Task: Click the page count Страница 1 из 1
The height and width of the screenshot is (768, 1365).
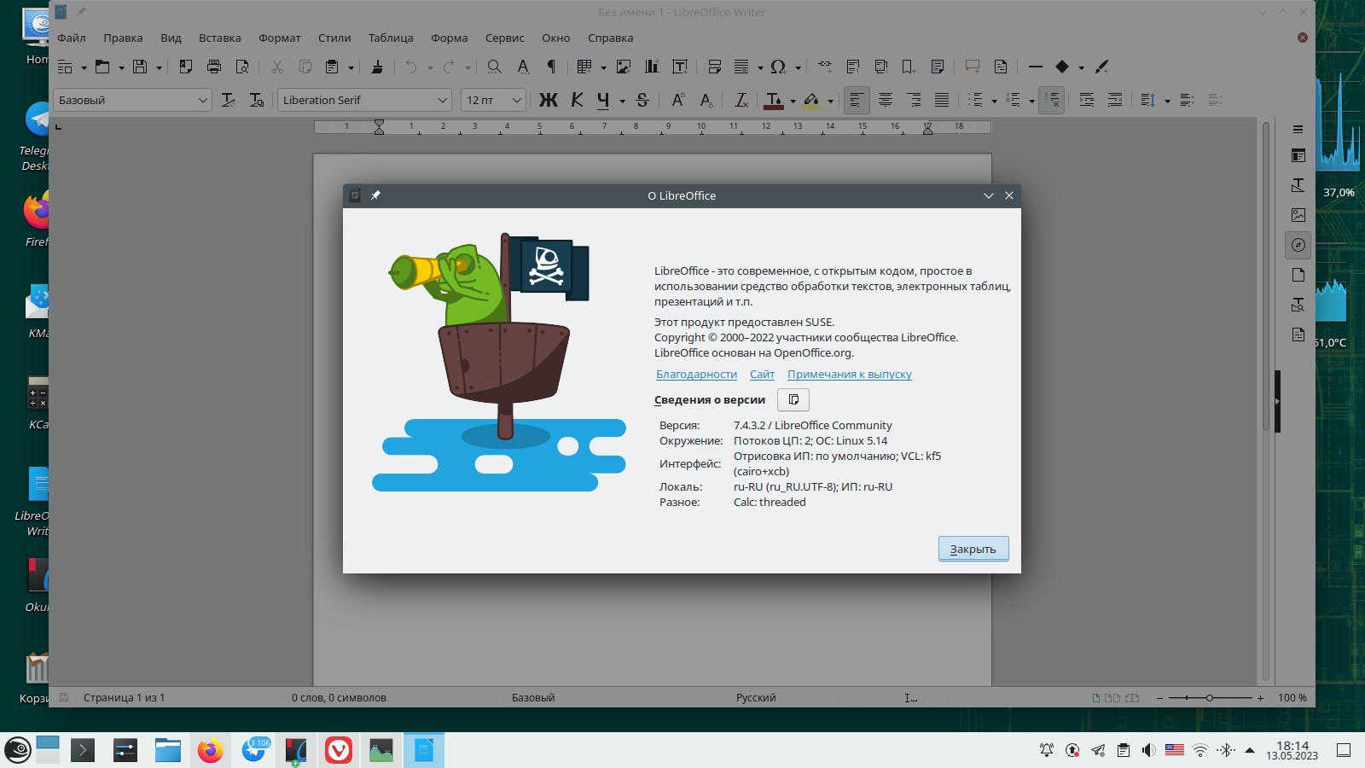Action: click(x=124, y=698)
